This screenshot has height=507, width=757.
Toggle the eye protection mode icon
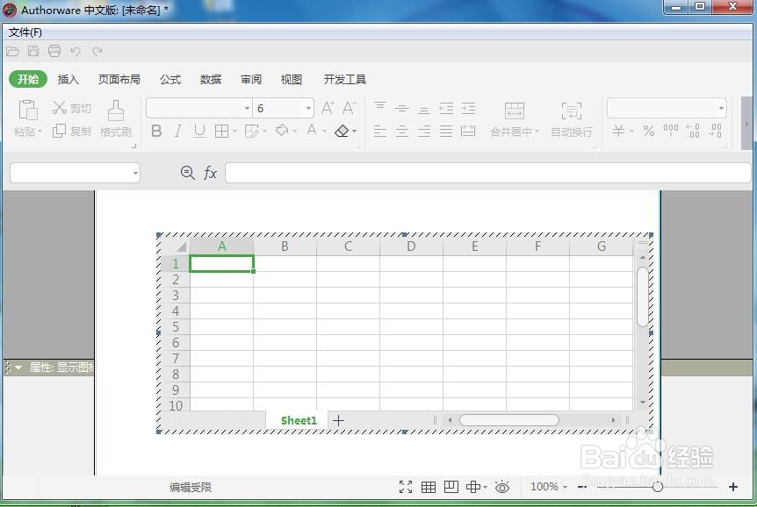coord(502,487)
